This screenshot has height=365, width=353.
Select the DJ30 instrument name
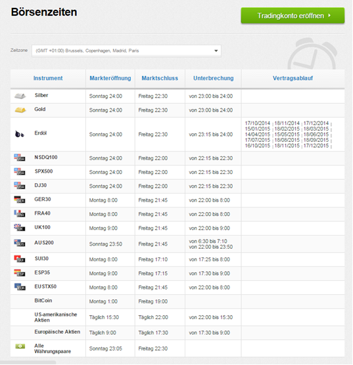(x=41, y=185)
